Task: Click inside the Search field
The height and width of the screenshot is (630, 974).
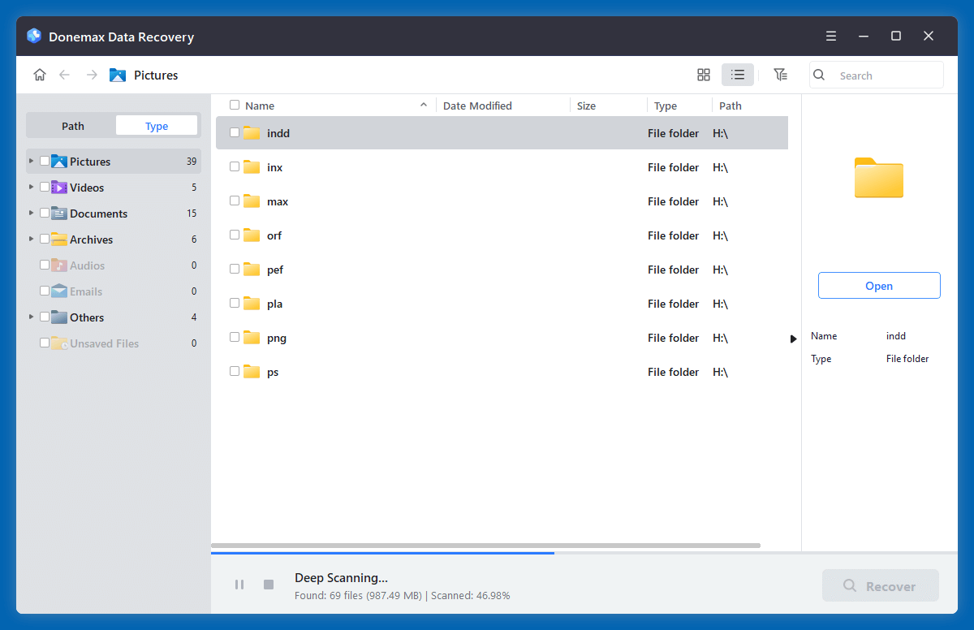Action: [x=877, y=75]
